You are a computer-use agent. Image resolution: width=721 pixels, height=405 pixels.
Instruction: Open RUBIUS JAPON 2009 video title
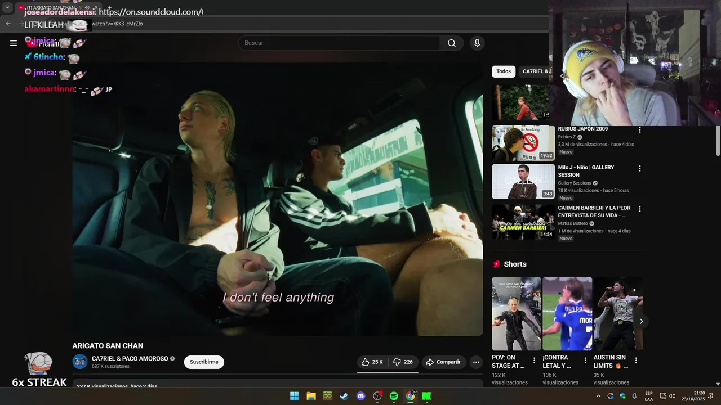583,129
